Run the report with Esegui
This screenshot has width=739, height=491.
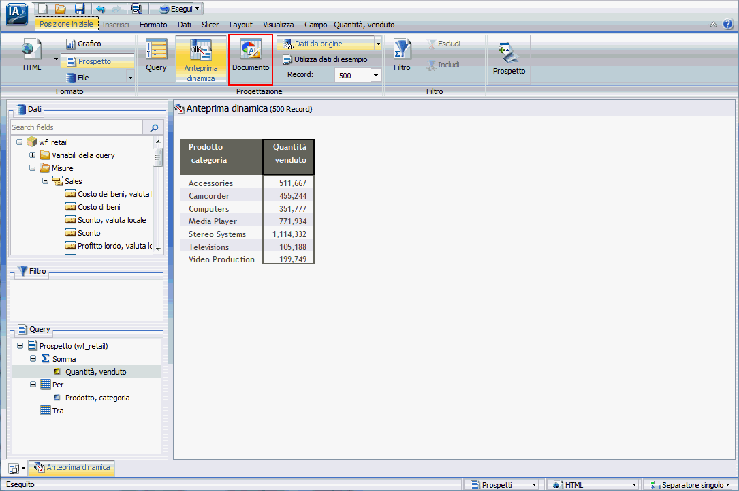pos(176,9)
